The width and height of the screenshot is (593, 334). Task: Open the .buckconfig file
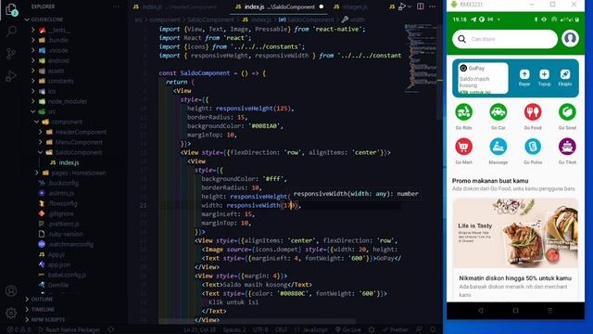click(x=64, y=184)
